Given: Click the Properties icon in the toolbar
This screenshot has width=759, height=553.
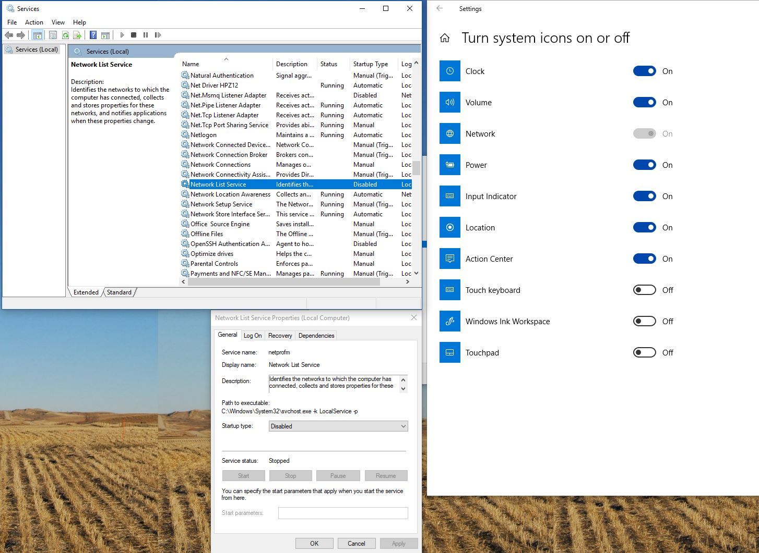Looking at the screenshot, I should (x=53, y=35).
